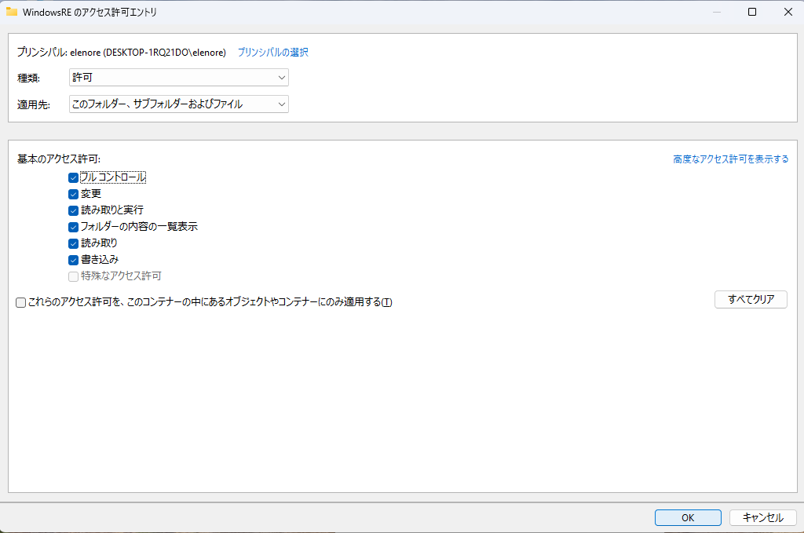Open the プリンシパルの選択 link
Viewport: 804px width, 533px height.
[x=272, y=53]
